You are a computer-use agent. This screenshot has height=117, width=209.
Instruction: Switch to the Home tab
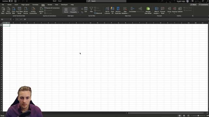9,5
